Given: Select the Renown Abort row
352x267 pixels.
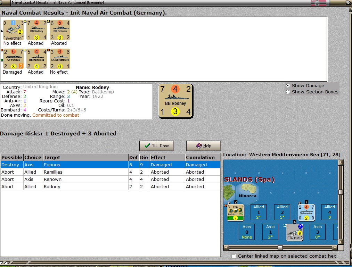Looking at the screenshot, I should (110, 179).
